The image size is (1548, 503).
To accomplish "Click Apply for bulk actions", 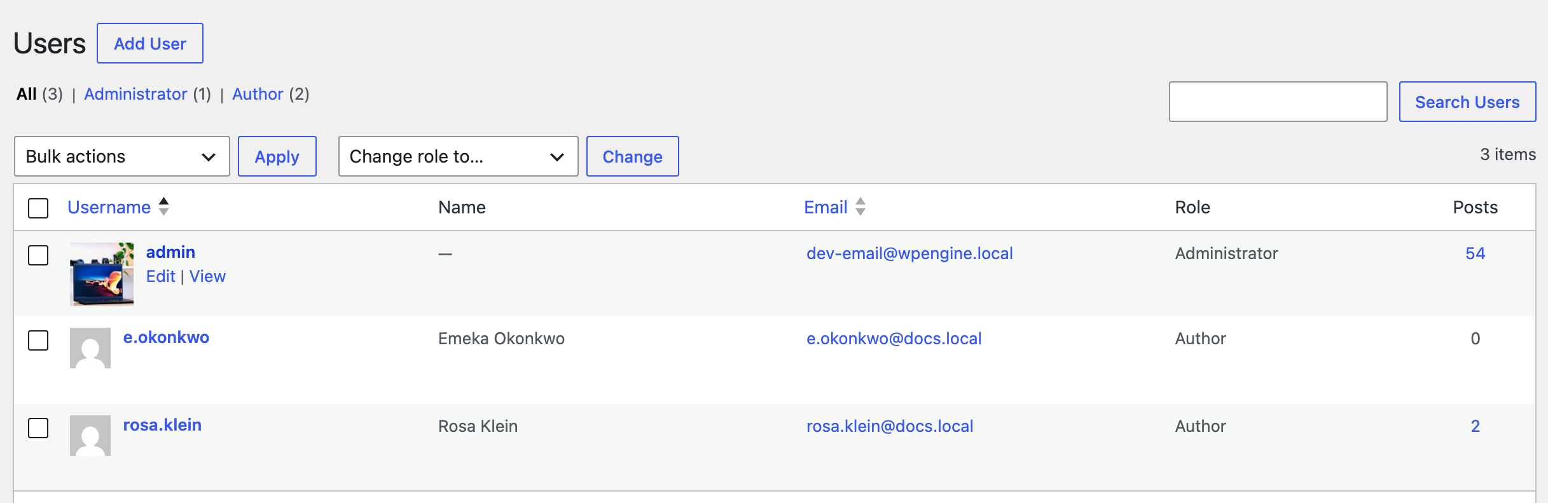I will point(277,156).
